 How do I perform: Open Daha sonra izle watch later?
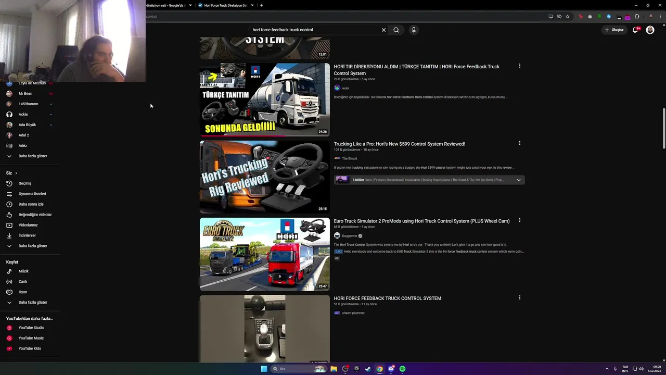click(x=30, y=204)
